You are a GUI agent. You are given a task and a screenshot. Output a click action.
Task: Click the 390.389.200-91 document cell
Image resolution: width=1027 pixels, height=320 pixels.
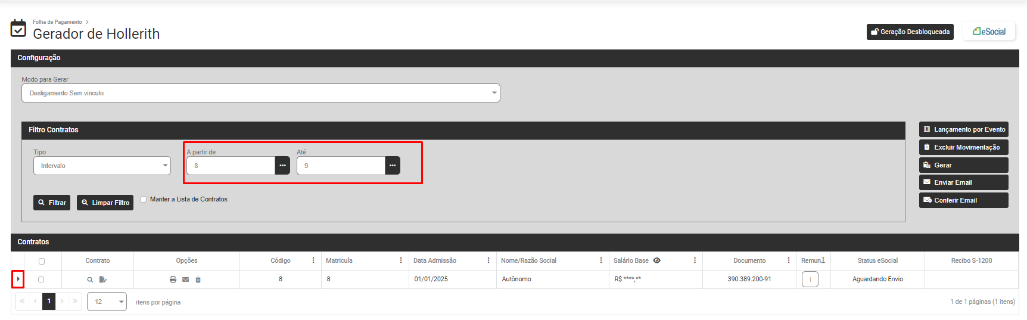pos(749,279)
